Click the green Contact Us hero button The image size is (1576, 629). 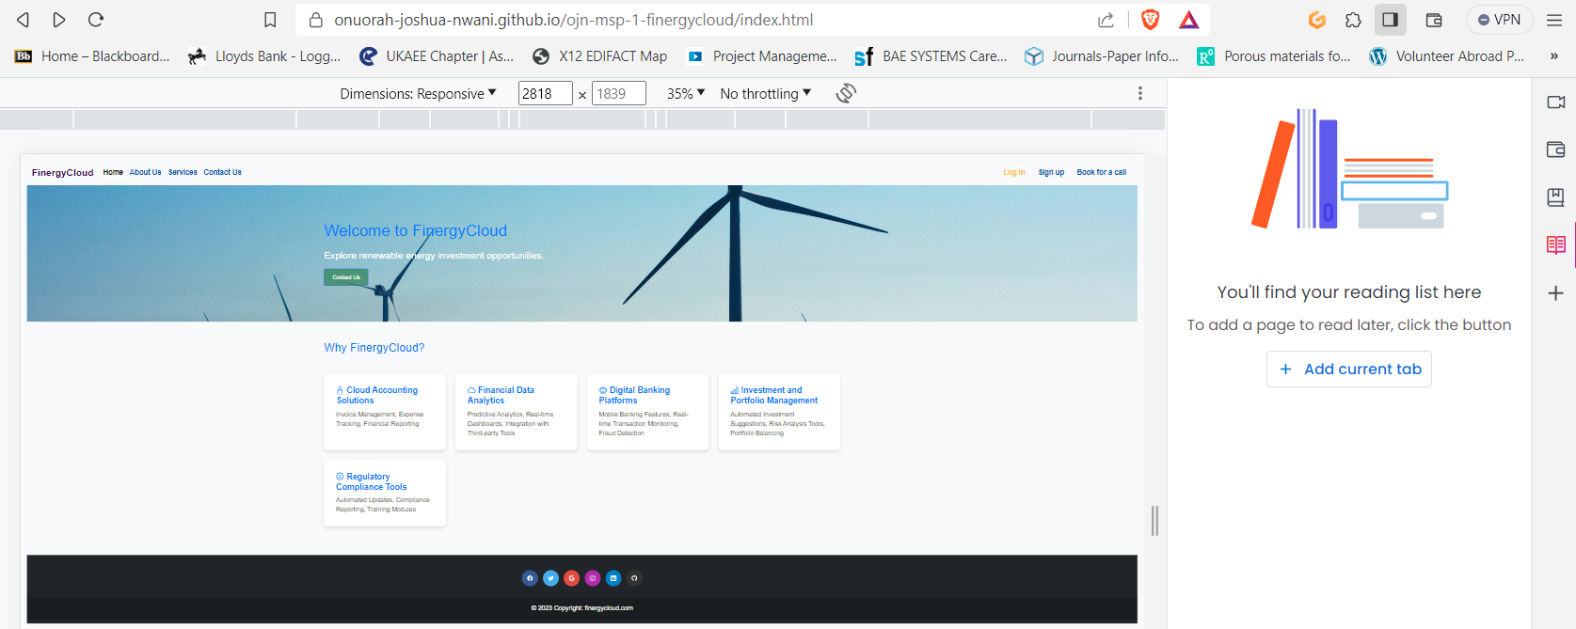point(346,277)
